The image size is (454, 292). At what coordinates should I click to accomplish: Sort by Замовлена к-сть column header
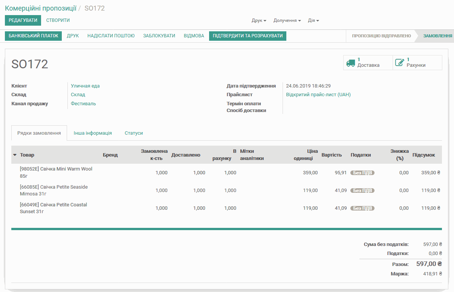pos(154,155)
